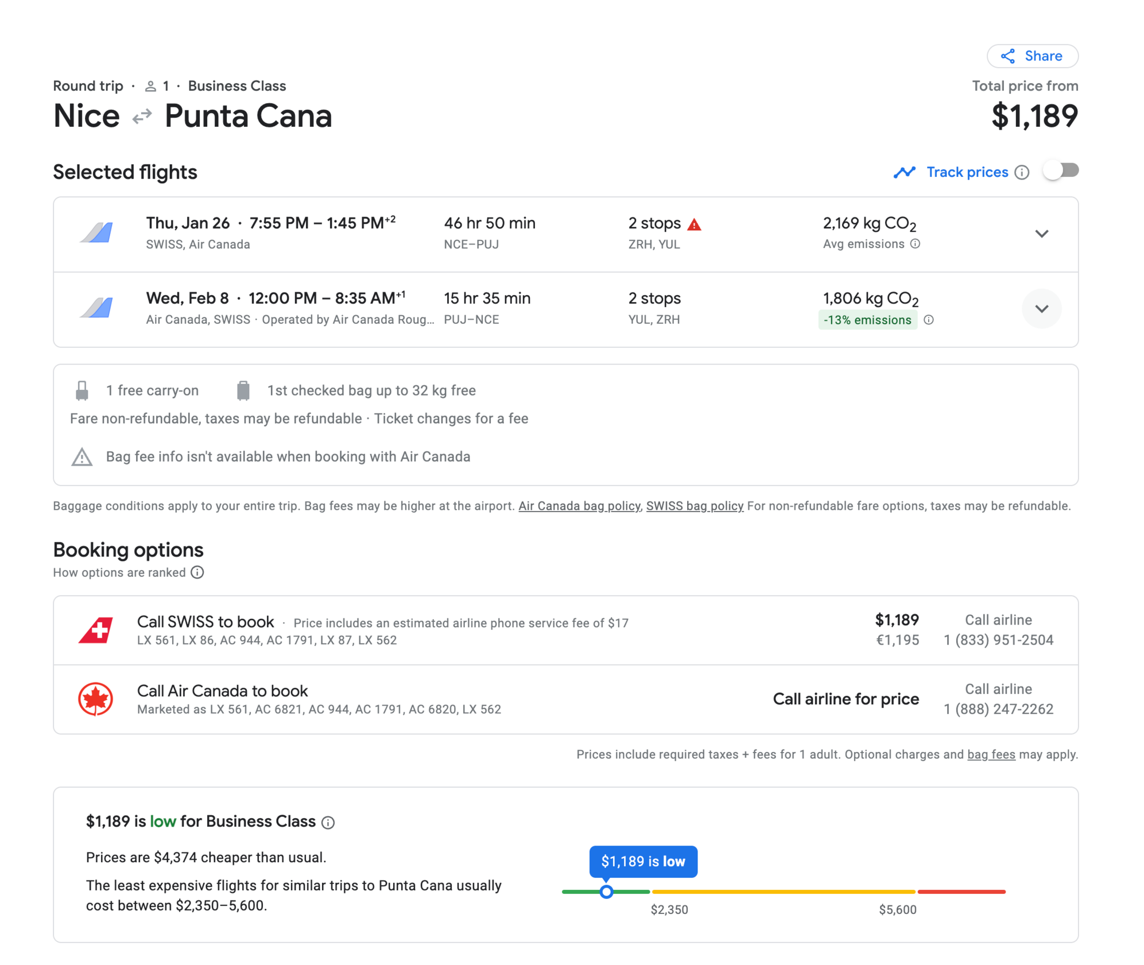Select the Call Air Canada to book option
The image size is (1144, 965).
click(222, 691)
